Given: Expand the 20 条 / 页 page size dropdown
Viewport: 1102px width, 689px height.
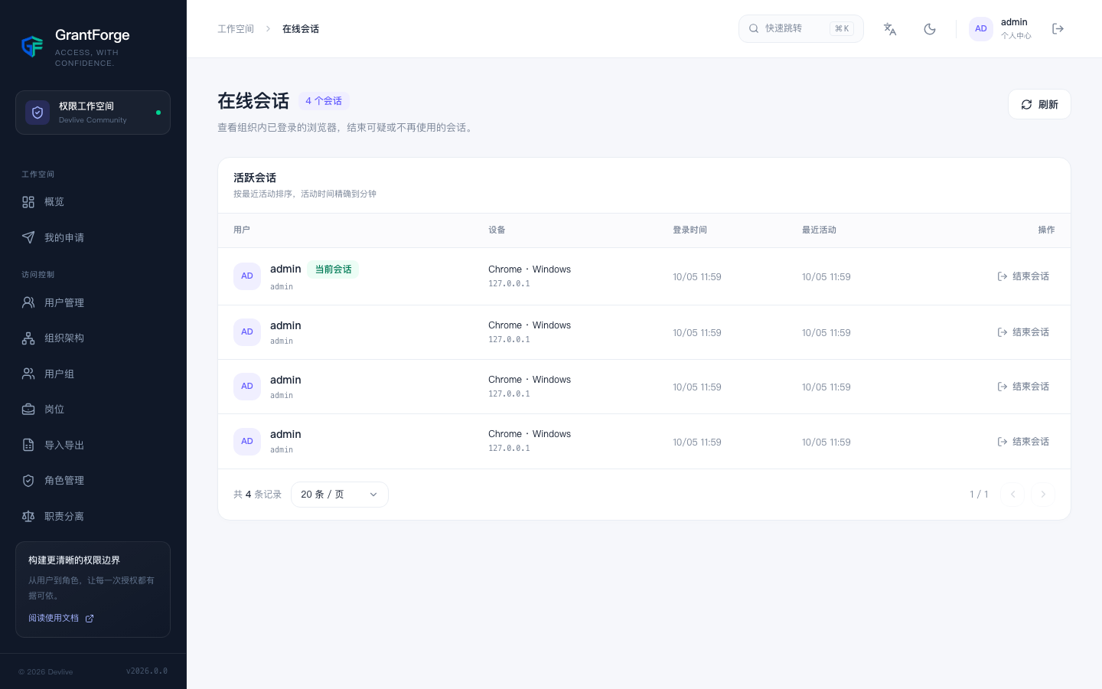Looking at the screenshot, I should pos(340,495).
